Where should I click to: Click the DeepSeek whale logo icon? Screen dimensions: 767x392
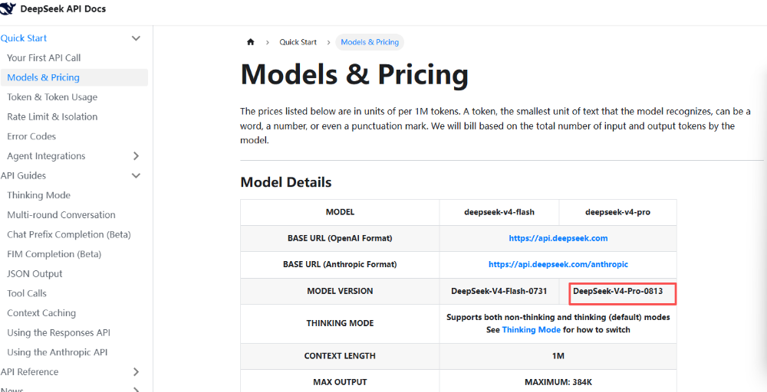(x=8, y=8)
